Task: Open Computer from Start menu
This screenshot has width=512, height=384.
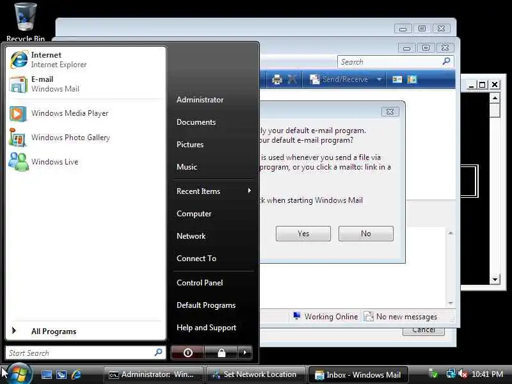Action: click(x=194, y=214)
